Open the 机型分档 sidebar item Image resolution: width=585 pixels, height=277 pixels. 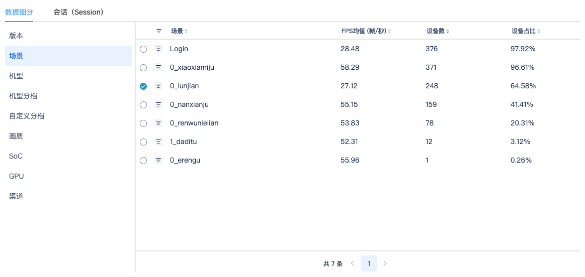point(23,96)
